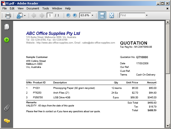Image resolution: width=171 pixels, height=129 pixels.
Task: Expand the Find options dropdown arrow
Action: [147, 15]
